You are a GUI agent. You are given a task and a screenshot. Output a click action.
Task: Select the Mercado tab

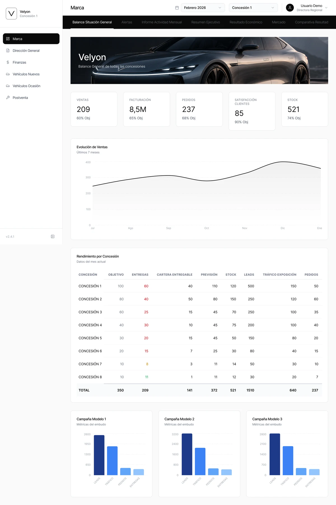(279, 22)
